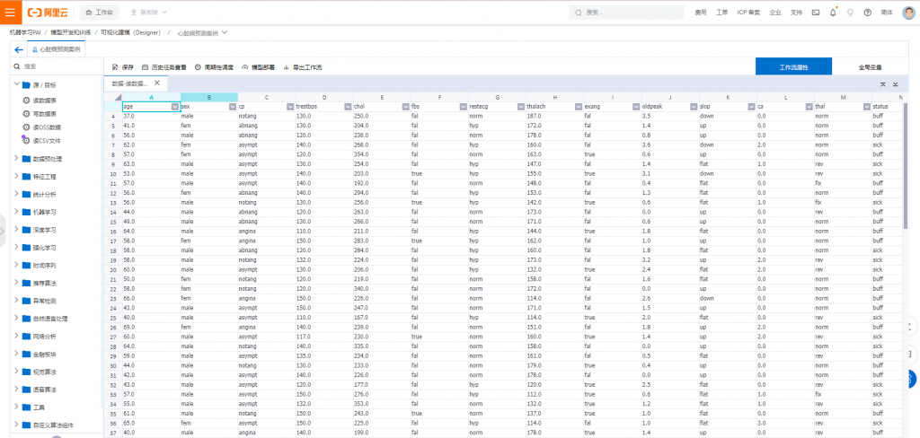Screen dimensions: 920x438
Task: Click the 读CSV文件 component icon
Action: click(26, 141)
